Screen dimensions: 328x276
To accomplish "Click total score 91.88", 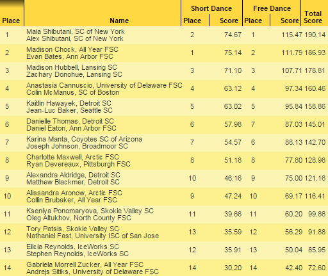I will [x=317, y=232].
